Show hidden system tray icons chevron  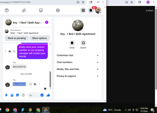126,110
